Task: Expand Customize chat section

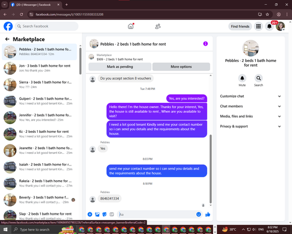Action: pyautogui.click(x=251, y=96)
